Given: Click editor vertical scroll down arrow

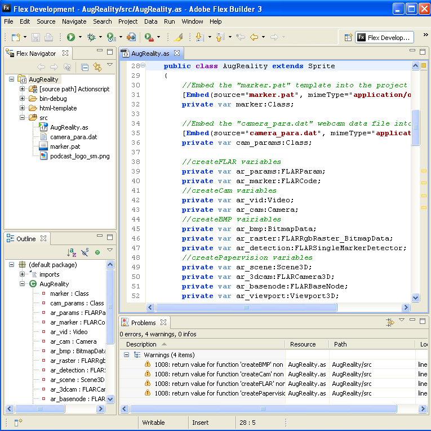Looking at the screenshot, I should point(415,297).
